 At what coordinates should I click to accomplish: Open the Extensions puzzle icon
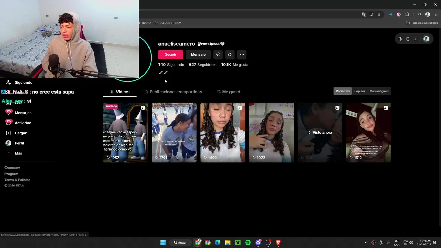click(x=407, y=14)
